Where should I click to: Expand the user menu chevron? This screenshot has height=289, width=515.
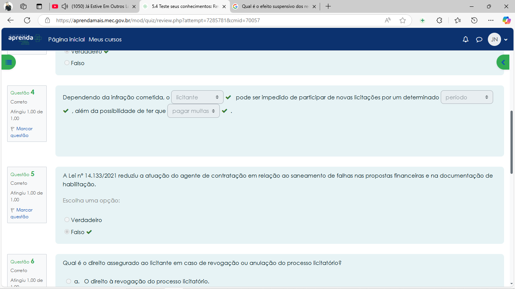coord(506,40)
